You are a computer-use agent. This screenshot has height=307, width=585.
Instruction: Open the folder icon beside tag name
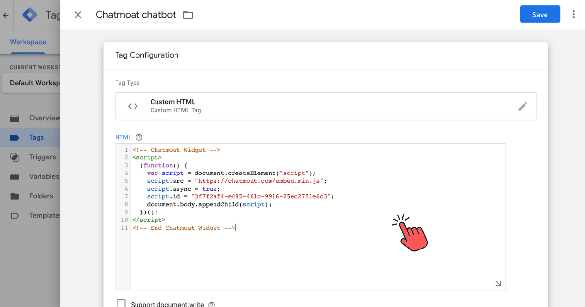tap(188, 15)
